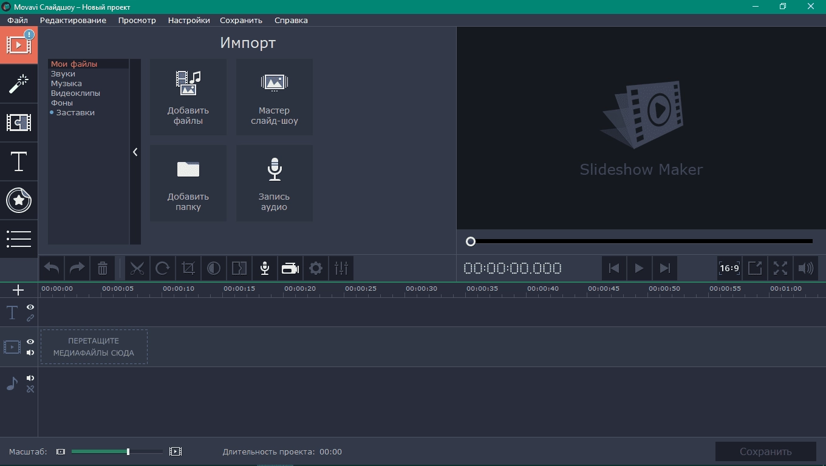Click Добавить файлы button
The height and width of the screenshot is (466, 826).
point(188,97)
